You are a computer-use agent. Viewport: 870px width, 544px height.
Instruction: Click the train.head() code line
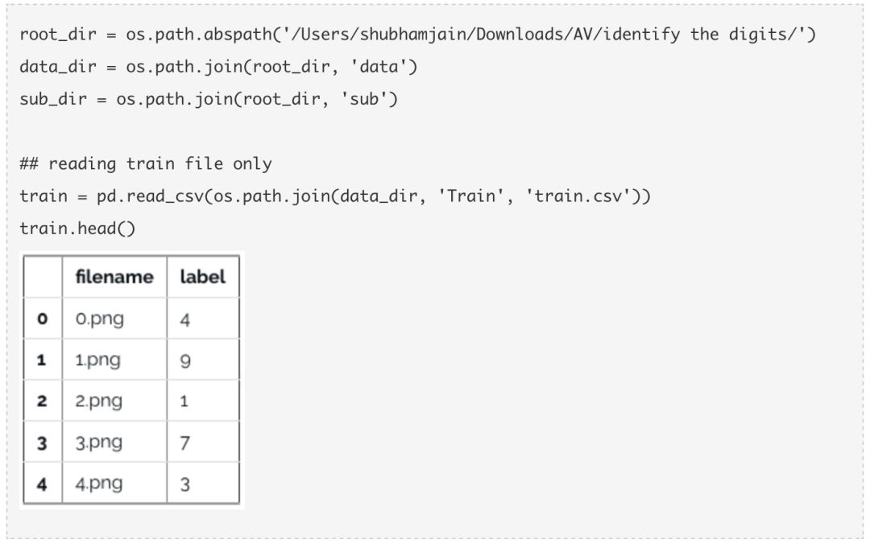pyautogui.click(x=77, y=229)
